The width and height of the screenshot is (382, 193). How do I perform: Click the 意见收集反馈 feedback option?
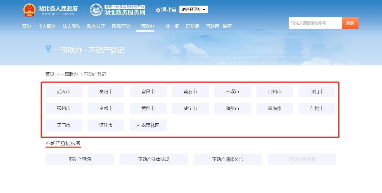click(x=302, y=159)
